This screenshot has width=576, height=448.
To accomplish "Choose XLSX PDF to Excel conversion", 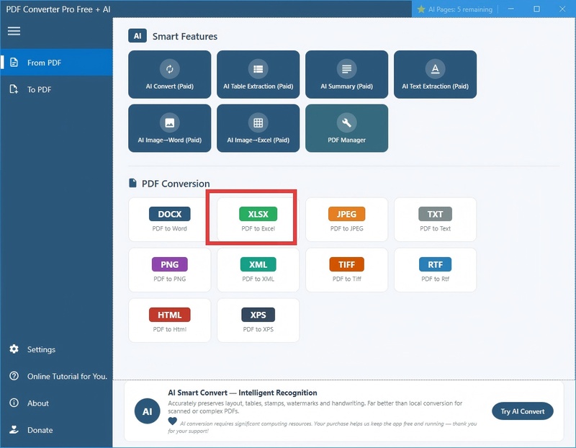I will click(258, 220).
